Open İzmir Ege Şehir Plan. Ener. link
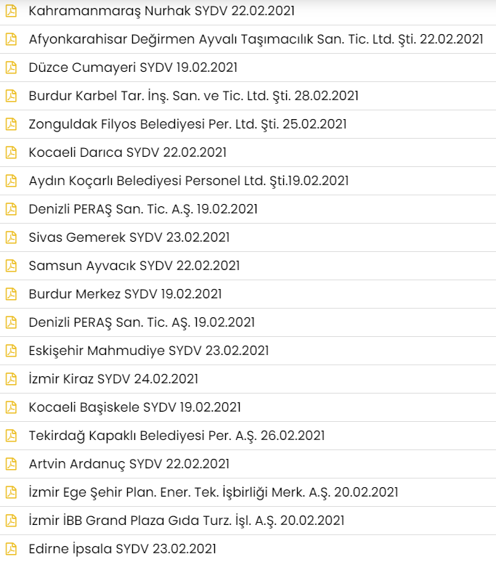This screenshot has width=496, height=562. (x=214, y=492)
